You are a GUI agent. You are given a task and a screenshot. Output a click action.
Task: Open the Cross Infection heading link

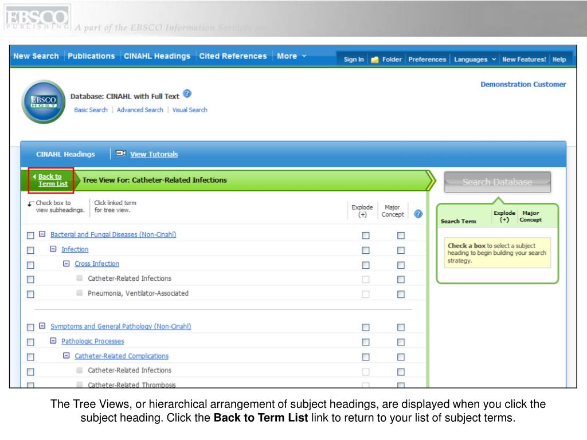click(x=97, y=264)
